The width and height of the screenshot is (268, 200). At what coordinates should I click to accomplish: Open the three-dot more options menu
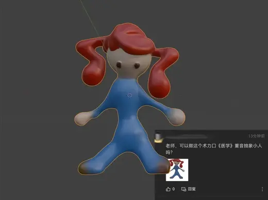pos(262,189)
